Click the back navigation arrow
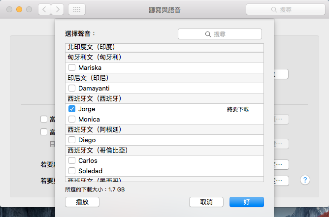The width and height of the screenshot is (329, 217). coord(44,9)
